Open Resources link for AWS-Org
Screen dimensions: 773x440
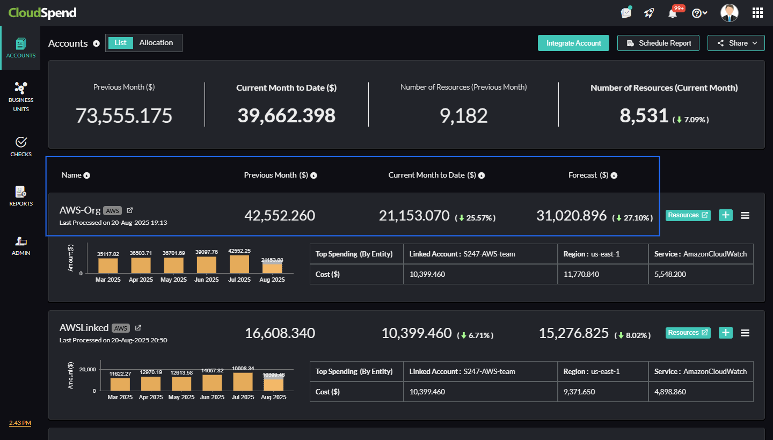pyautogui.click(x=688, y=215)
